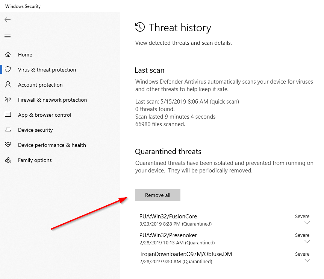Go to Home in sidebar

tap(25, 55)
